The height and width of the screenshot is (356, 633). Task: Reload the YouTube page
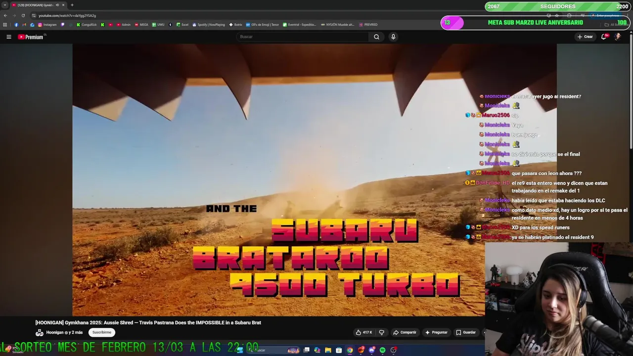[x=23, y=15]
